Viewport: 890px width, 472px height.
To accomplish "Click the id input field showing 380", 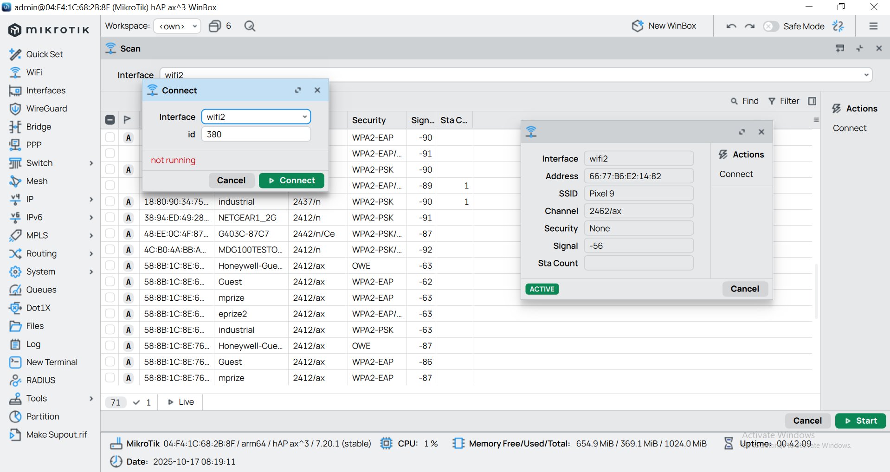I will [256, 135].
